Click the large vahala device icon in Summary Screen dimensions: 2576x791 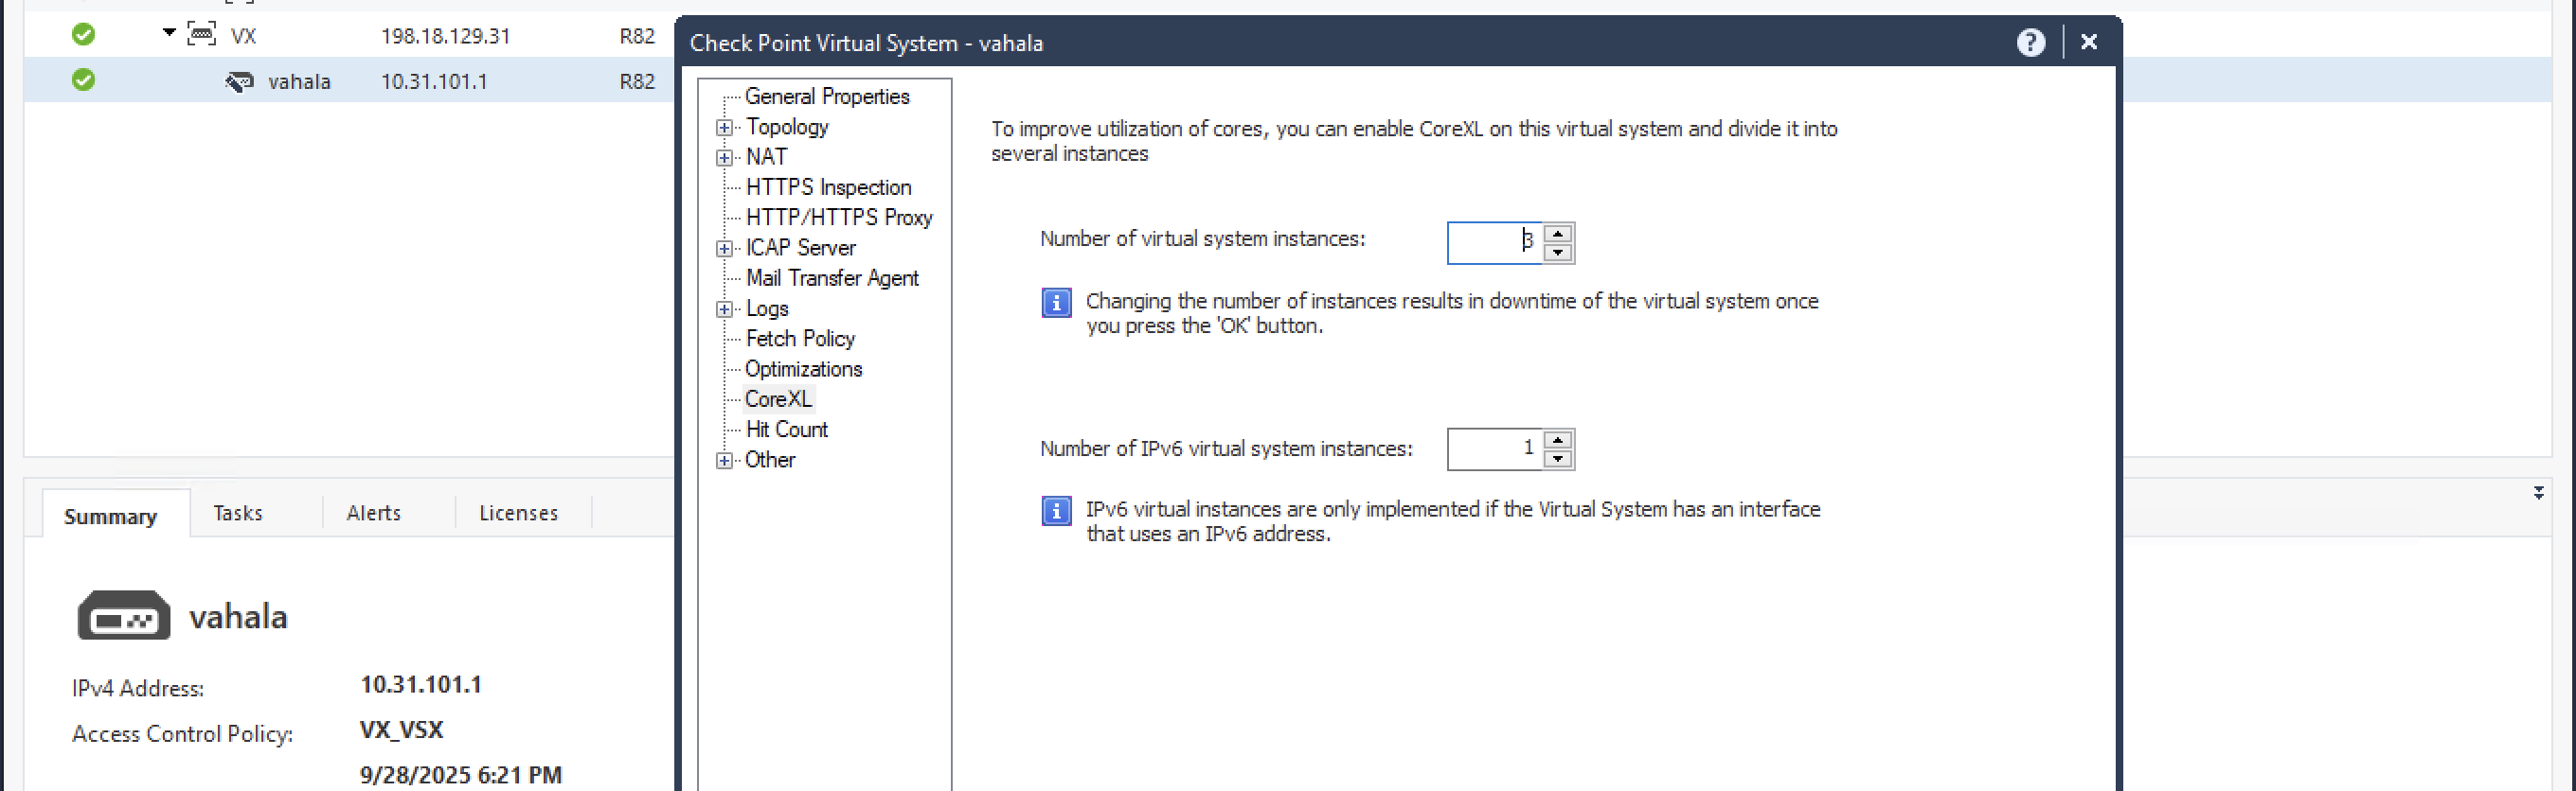(x=124, y=616)
